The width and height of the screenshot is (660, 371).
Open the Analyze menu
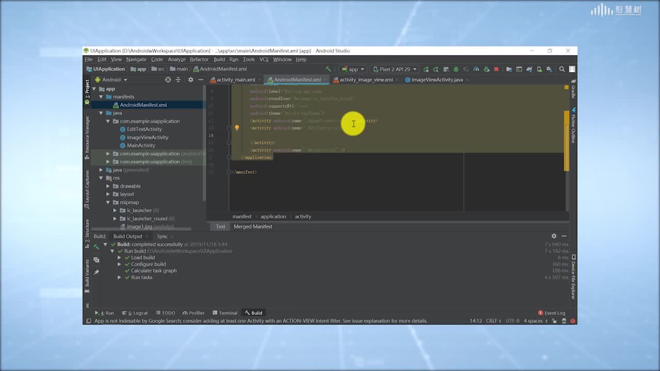click(x=176, y=59)
